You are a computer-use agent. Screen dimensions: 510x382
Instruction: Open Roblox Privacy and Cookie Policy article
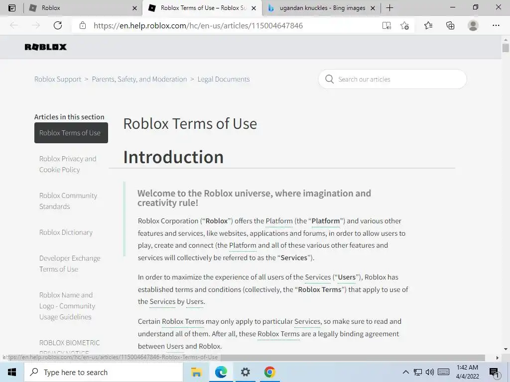tap(68, 164)
